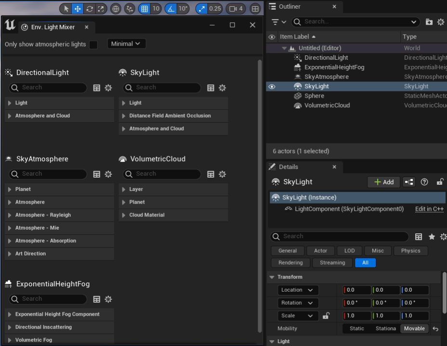Open VolumetricCloud section settings gear
Viewport: 447px width, 346px height.
pyautogui.click(x=223, y=174)
